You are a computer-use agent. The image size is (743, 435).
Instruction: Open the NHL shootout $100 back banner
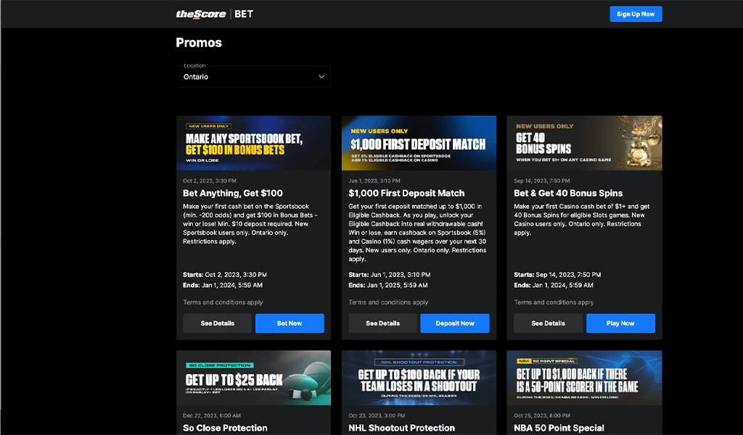click(x=419, y=378)
